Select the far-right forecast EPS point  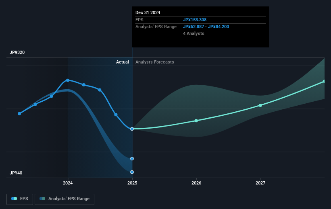coord(324,81)
